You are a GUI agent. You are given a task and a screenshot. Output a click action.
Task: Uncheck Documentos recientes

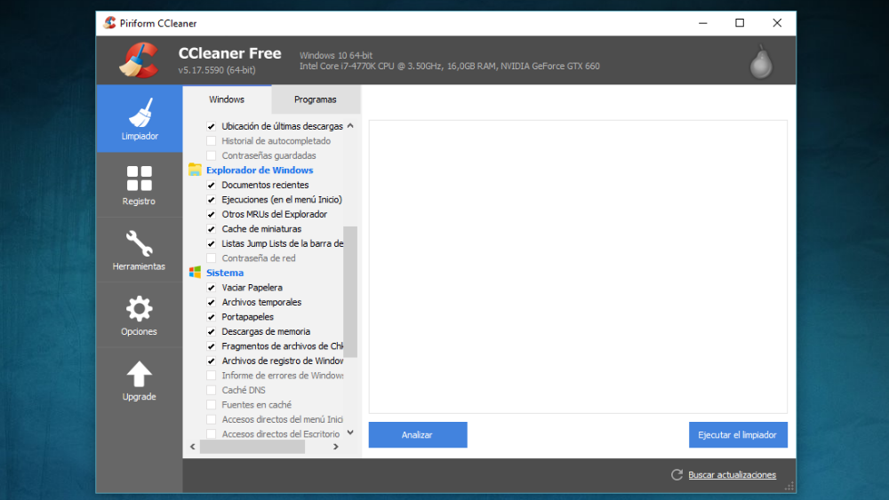(212, 185)
